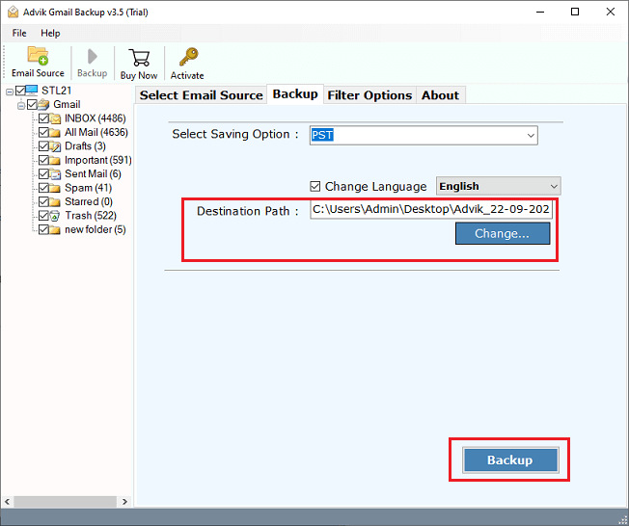629x526 pixels.
Task: Select the STL21 label in tree
Action: click(57, 91)
